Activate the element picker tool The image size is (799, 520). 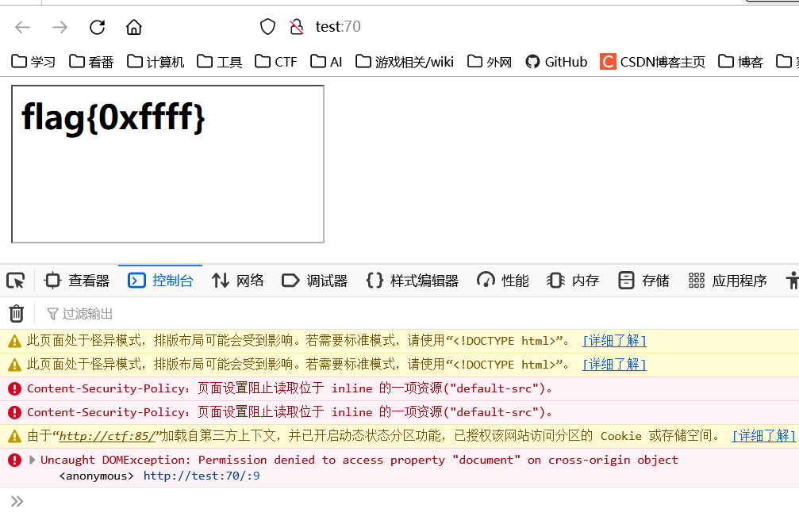point(16,281)
